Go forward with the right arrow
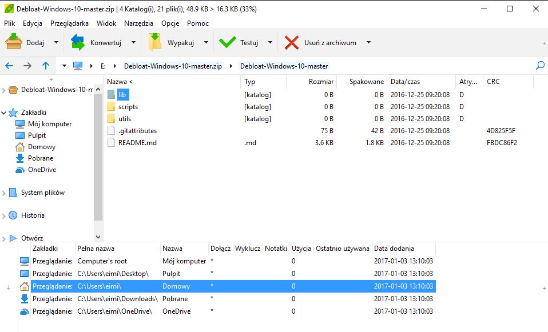The width and height of the screenshot is (548, 332). [x=27, y=66]
